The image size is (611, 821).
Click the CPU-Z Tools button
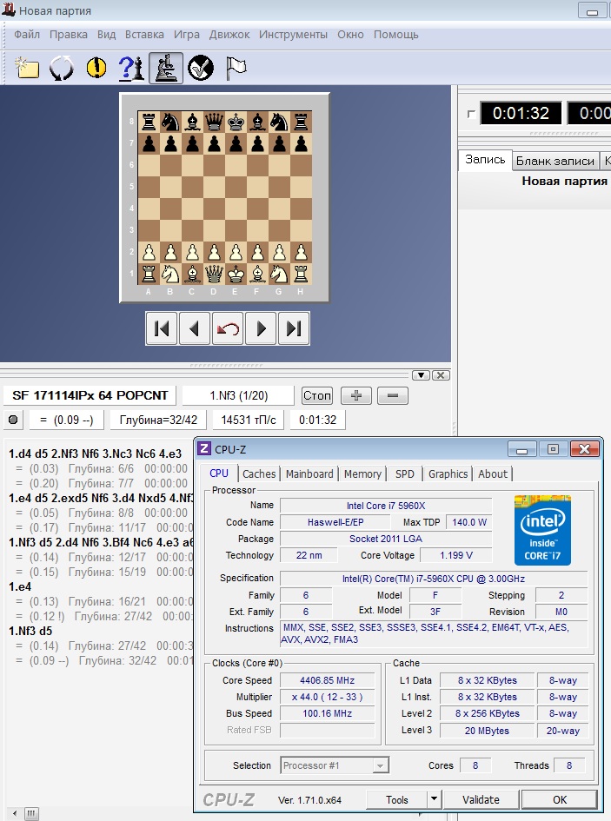[396, 799]
